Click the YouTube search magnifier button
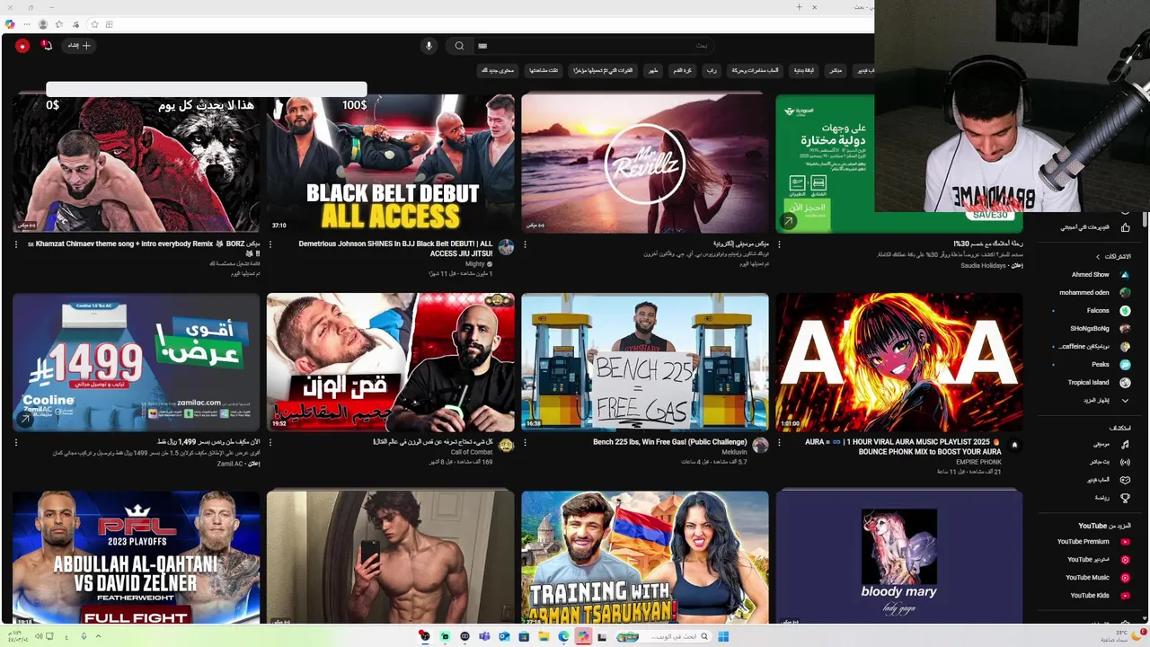Screen dimensions: 1150x647 click(x=459, y=46)
